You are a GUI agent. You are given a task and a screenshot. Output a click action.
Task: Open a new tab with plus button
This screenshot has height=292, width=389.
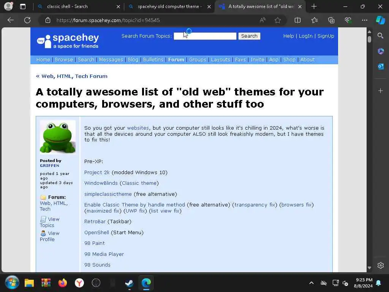[314, 6]
